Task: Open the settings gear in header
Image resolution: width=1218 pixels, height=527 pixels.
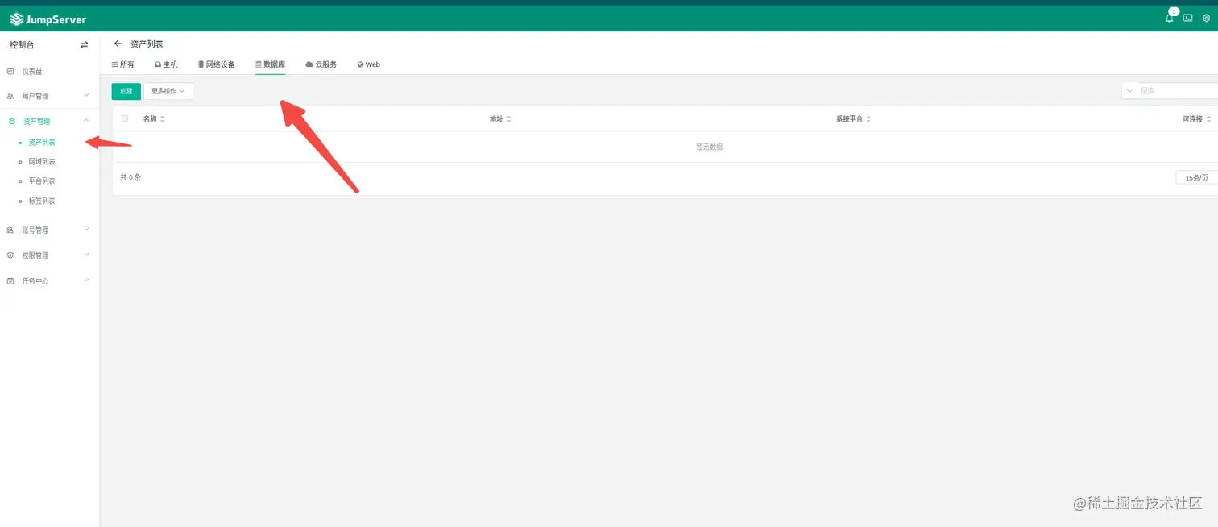Action: click(1207, 18)
